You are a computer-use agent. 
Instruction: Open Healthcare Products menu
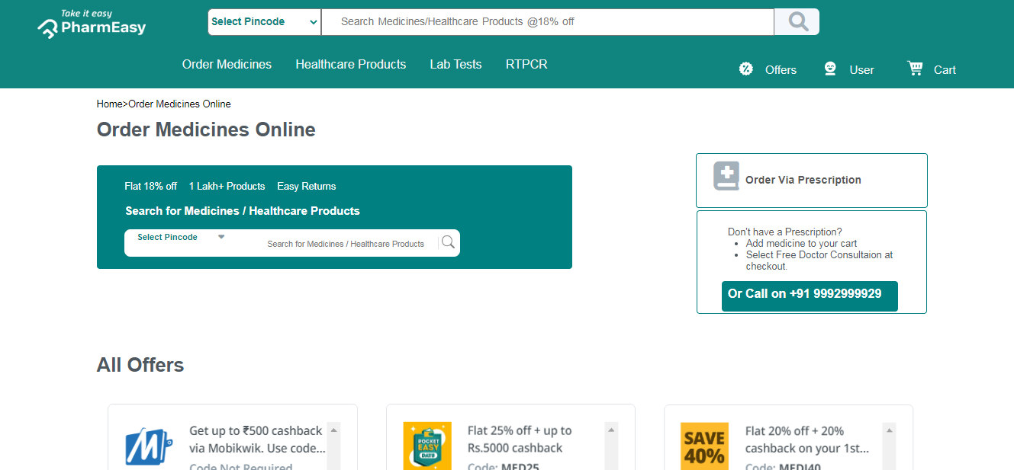coord(351,65)
